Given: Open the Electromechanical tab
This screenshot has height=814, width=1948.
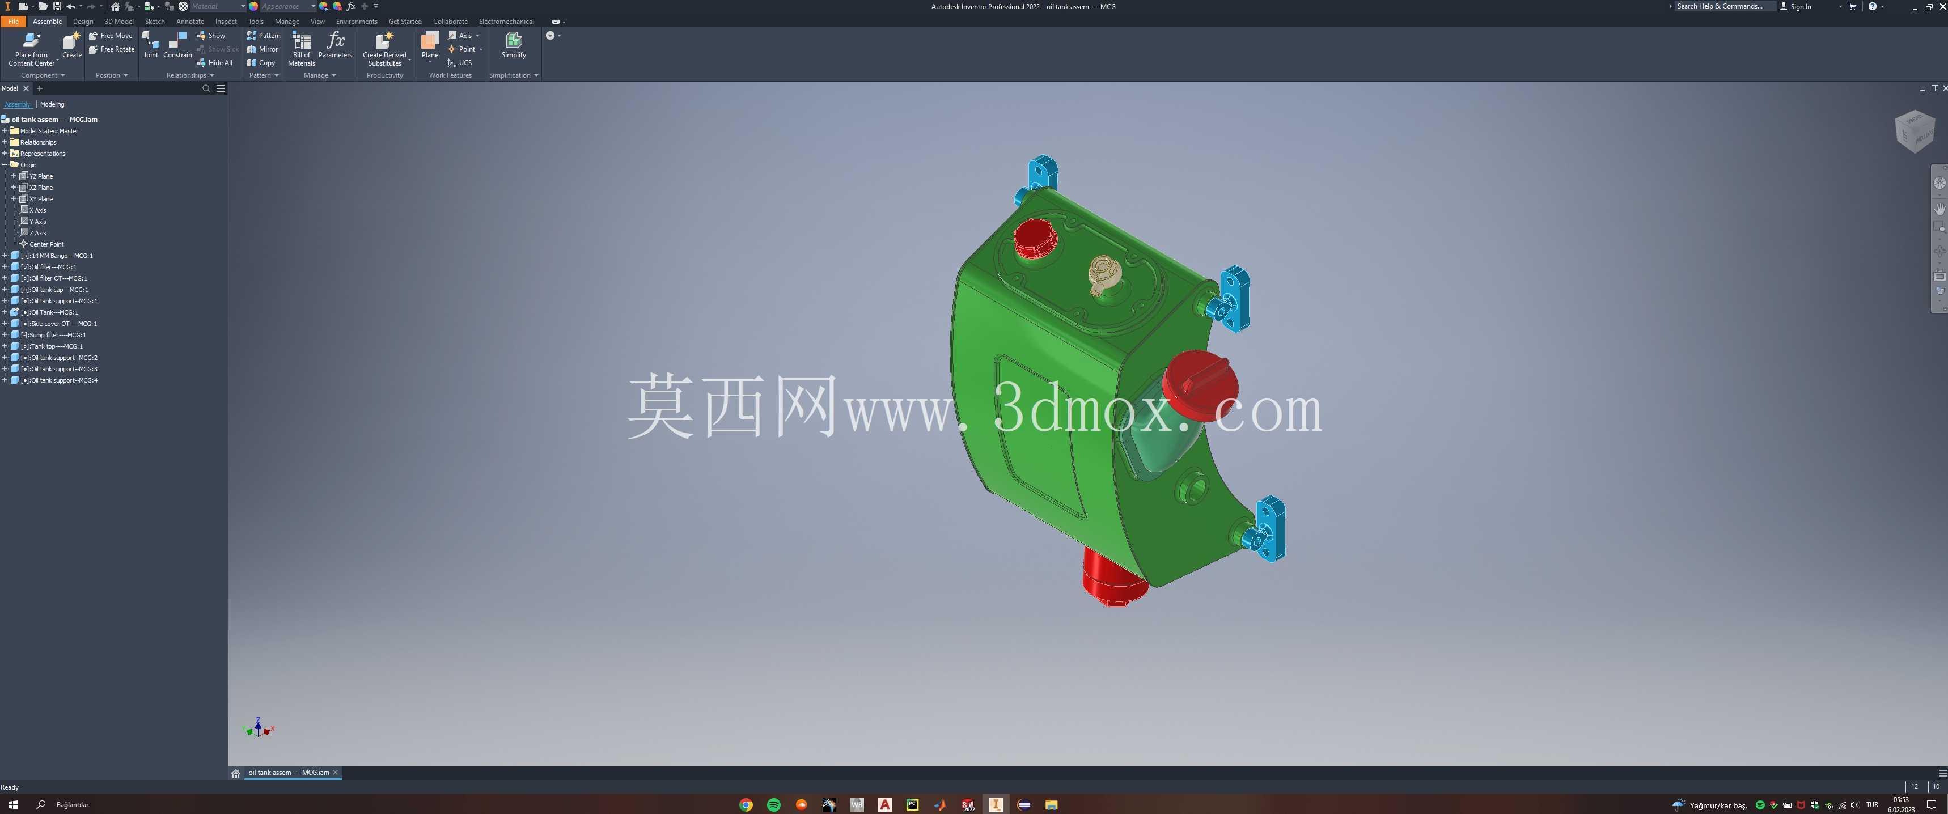Looking at the screenshot, I should 506,21.
